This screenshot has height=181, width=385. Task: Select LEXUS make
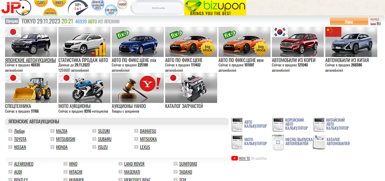145,147
